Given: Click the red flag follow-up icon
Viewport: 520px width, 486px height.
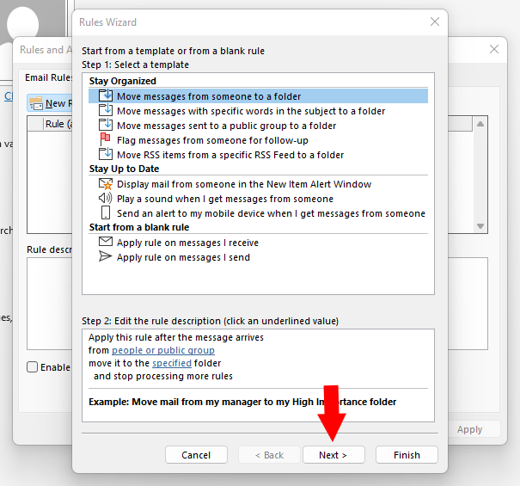Looking at the screenshot, I should coord(106,140).
